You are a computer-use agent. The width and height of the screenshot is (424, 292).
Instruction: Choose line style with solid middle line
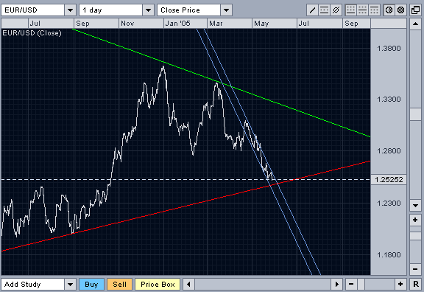(x=362, y=10)
